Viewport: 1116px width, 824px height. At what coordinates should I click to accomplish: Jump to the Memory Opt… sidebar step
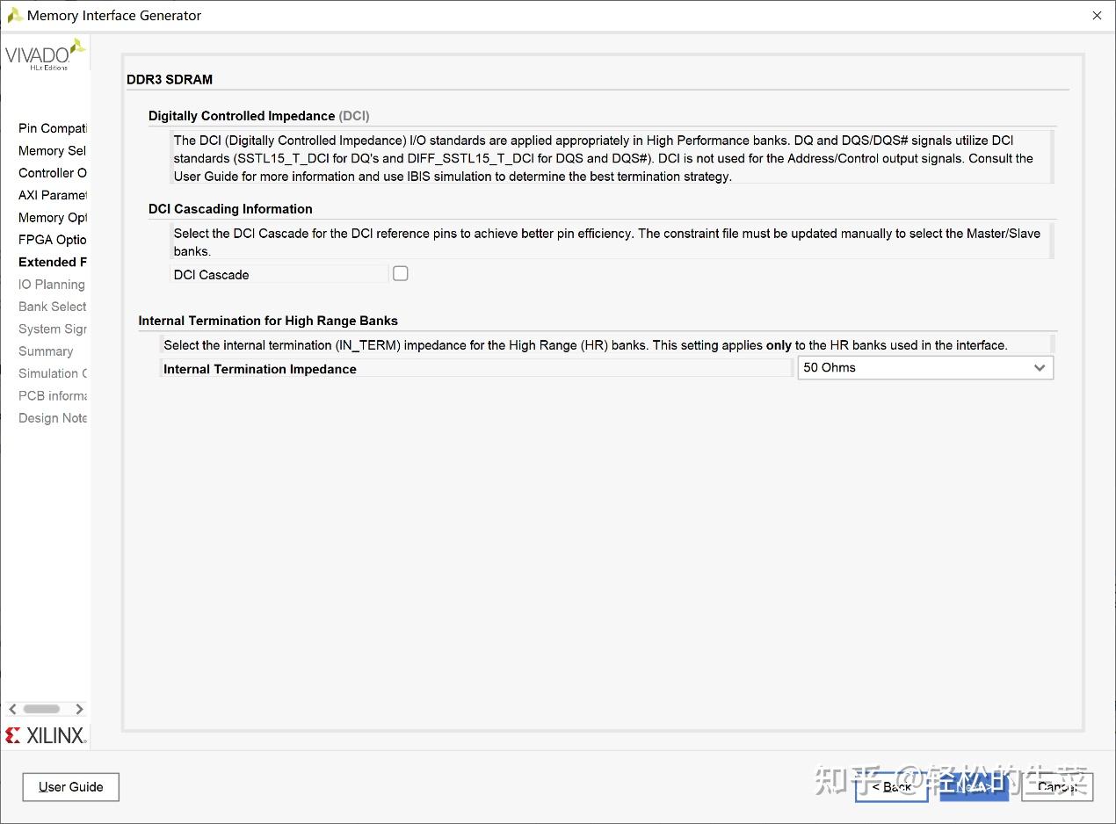click(53, 218)
